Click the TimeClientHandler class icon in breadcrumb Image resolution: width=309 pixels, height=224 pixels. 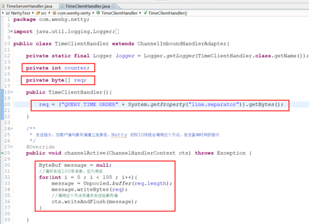point(98,13)
